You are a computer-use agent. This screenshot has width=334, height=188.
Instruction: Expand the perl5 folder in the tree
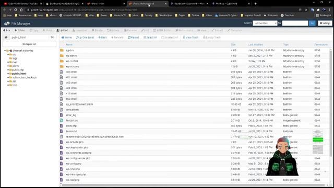(x=8, y=66)
